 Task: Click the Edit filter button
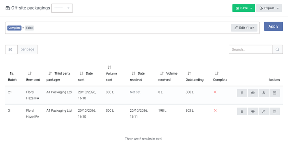tap(244, 28)
